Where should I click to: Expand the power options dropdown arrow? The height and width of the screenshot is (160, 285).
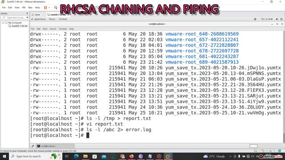49,8
